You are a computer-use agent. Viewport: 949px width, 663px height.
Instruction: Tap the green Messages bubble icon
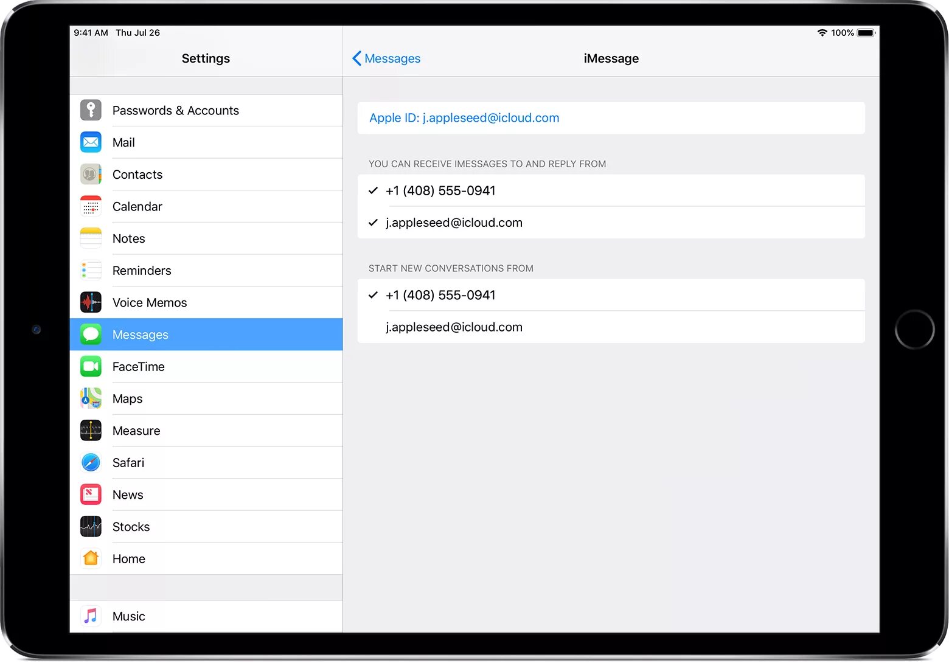(x=91, y=335)
